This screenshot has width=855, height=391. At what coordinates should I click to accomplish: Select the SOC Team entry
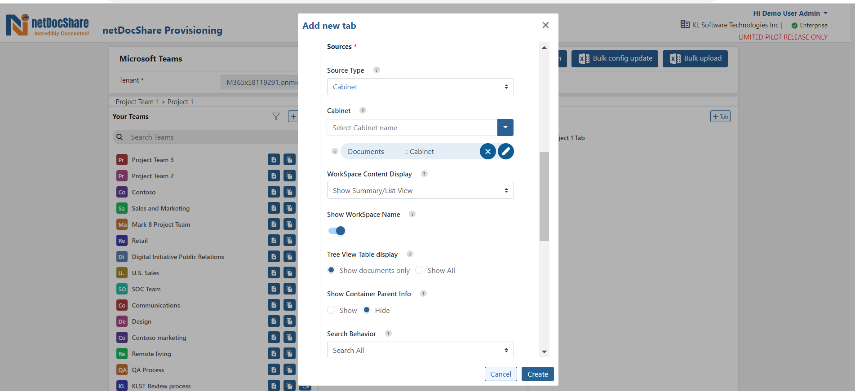(x=146, y=289)
